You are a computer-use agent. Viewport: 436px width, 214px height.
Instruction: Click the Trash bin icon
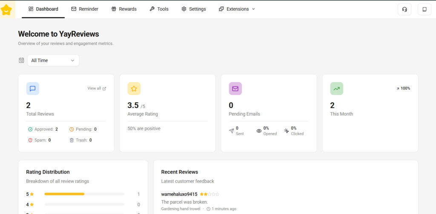point(72,140)
